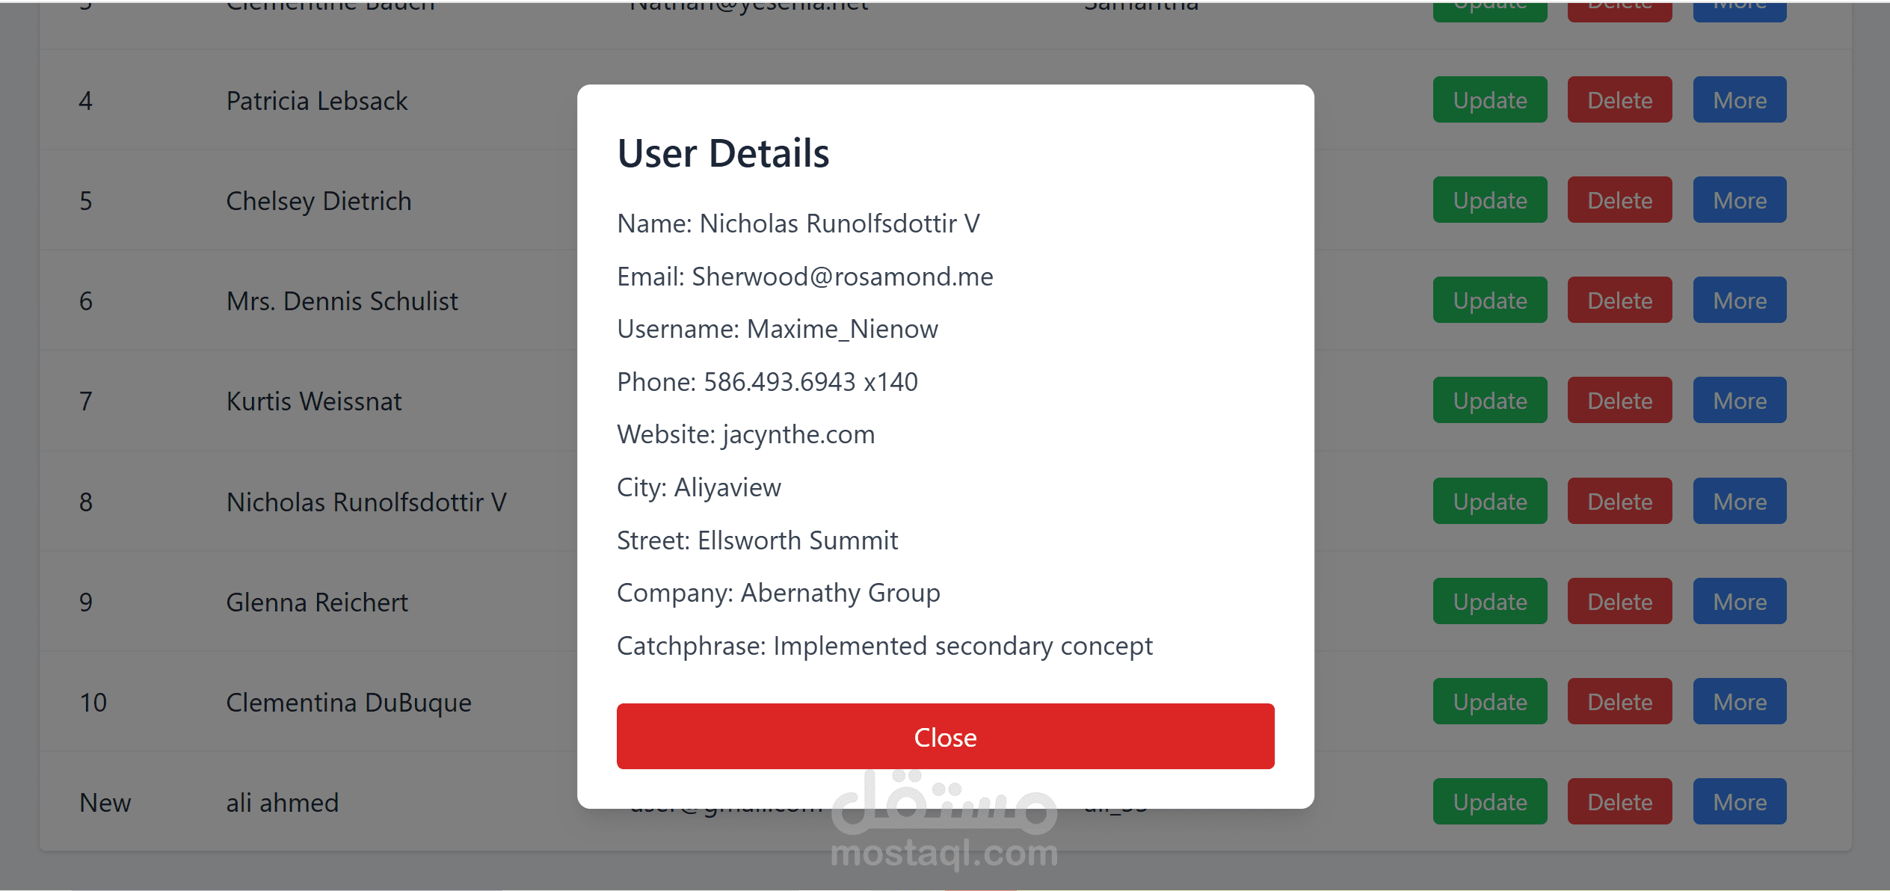Show more details for Clementina DuBuque
The width and height of the screenshot is (1890, 891).
(x=1739, y=701)
